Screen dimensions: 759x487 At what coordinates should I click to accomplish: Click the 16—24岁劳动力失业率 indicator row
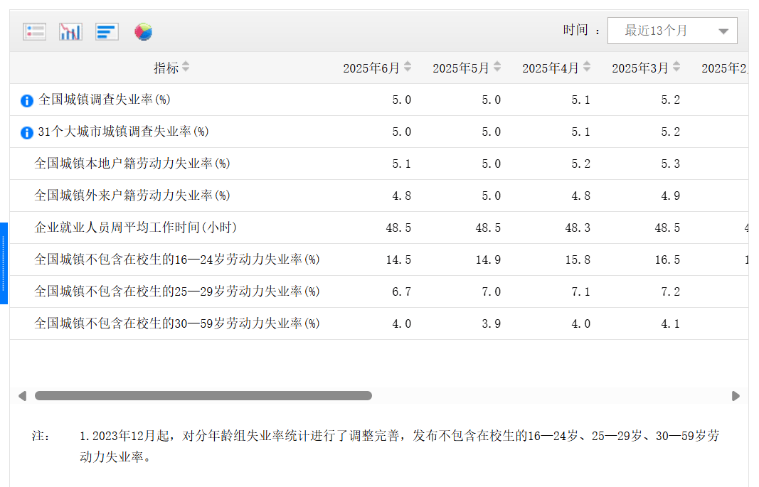(177, 259)
